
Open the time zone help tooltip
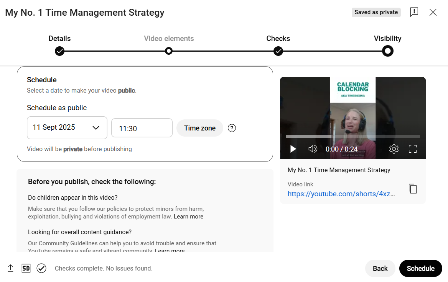232,128
